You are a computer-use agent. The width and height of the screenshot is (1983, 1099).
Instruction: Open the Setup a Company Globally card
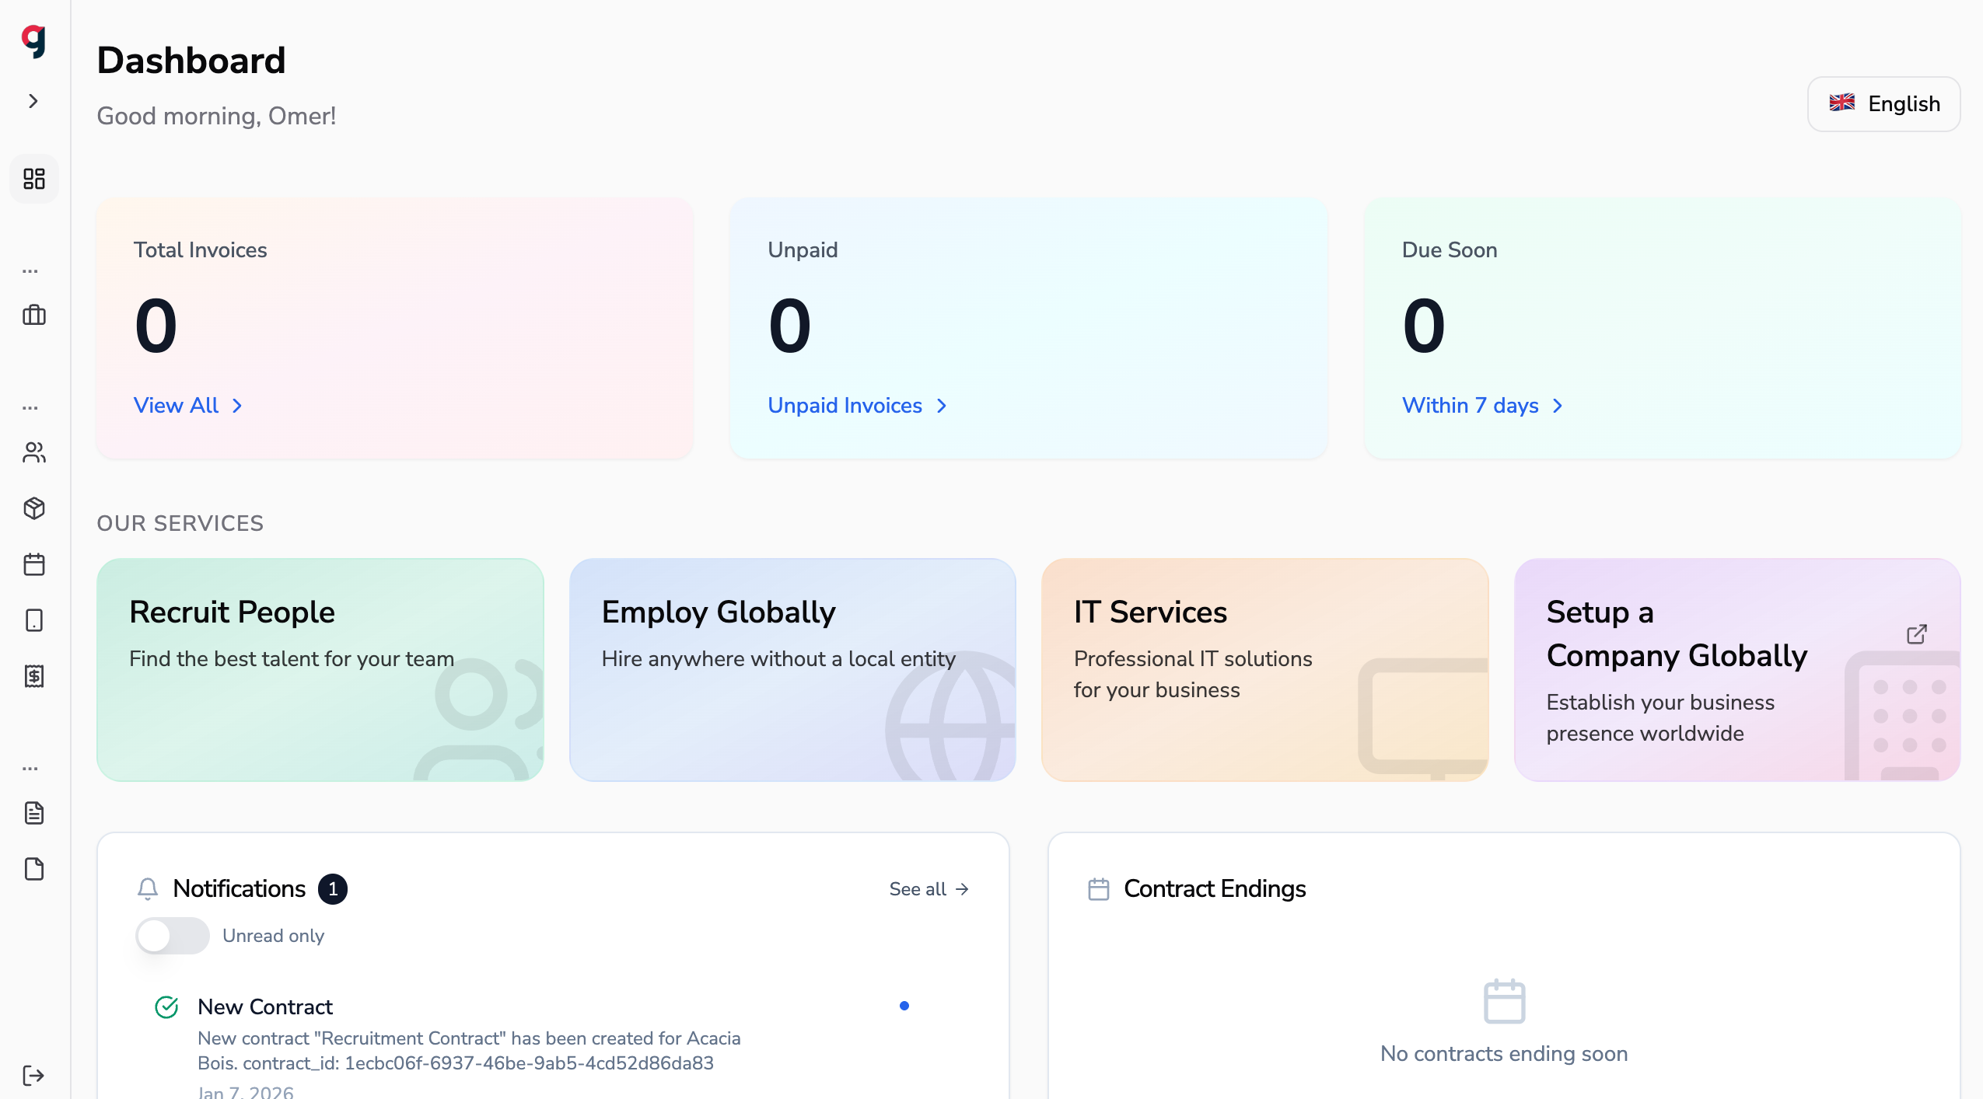[x=1737, y=670]
